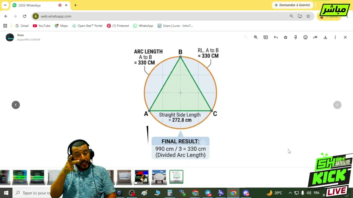This screenshot has width=353, height=198.
Task: Select the triangle diagram thumbnail
Action: 176,177
